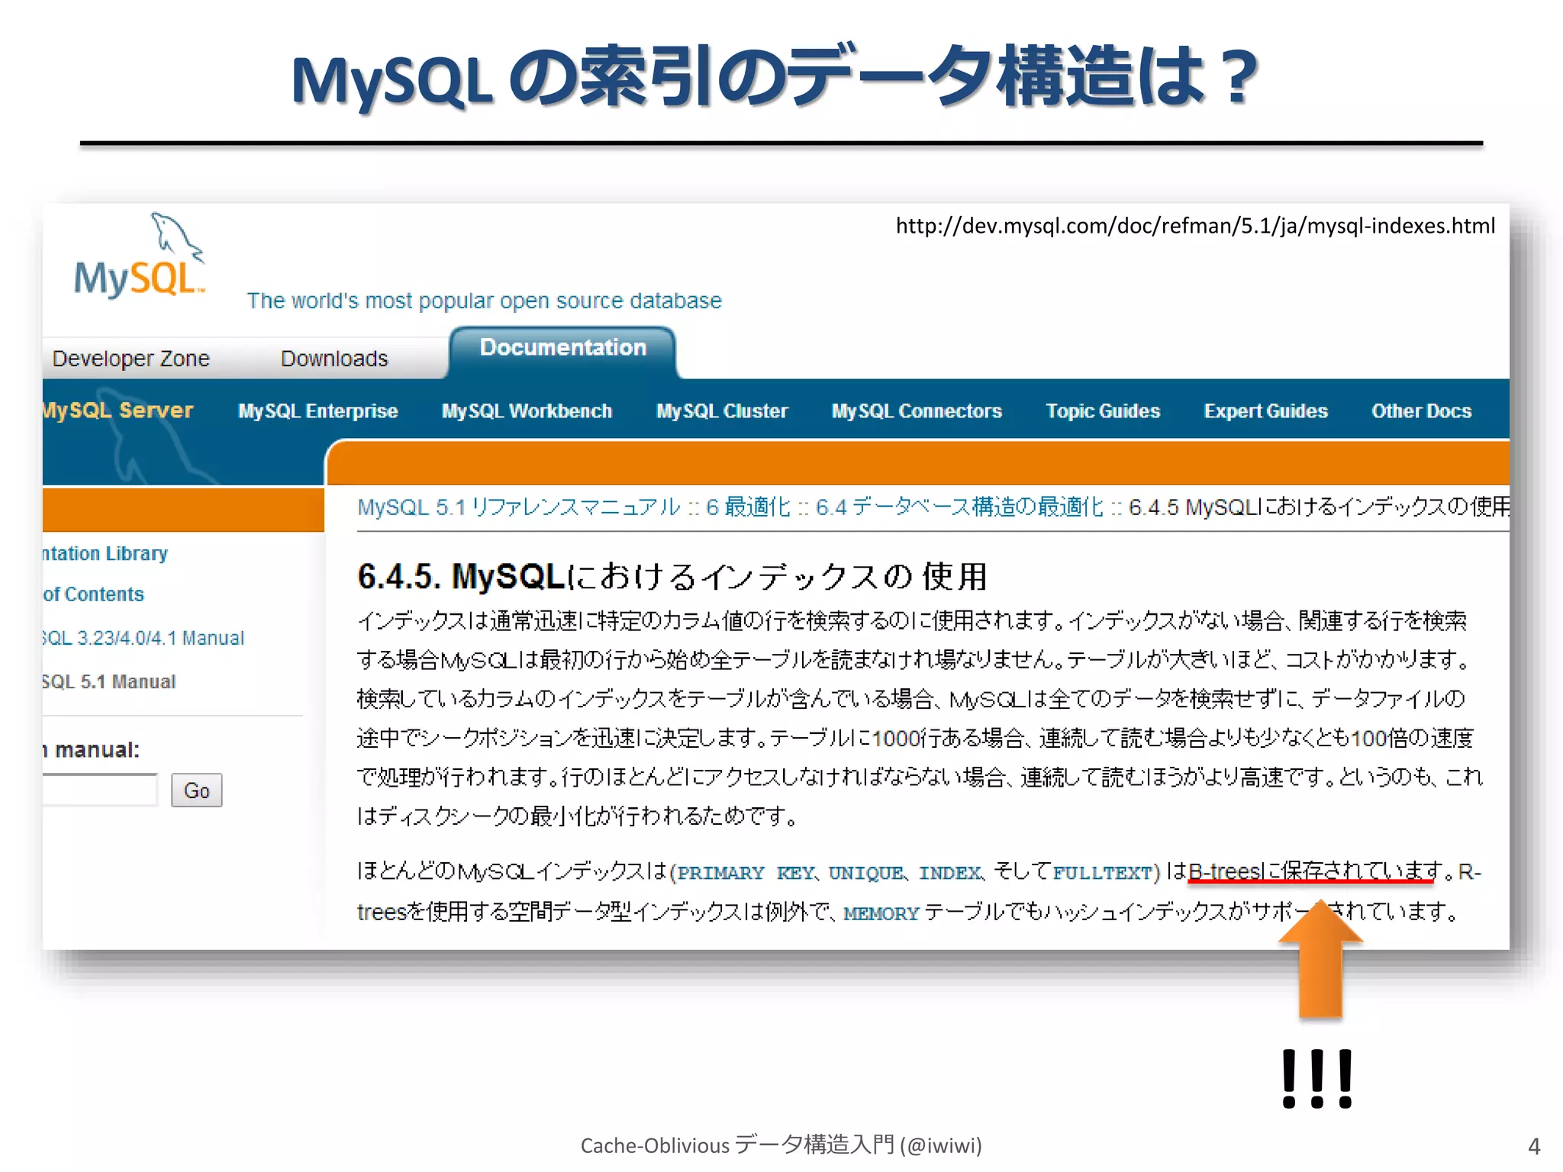
Task: Follow the MySQL 5.1 リファレンスマニュアル breadcrumb
Action: click(519, 507)
